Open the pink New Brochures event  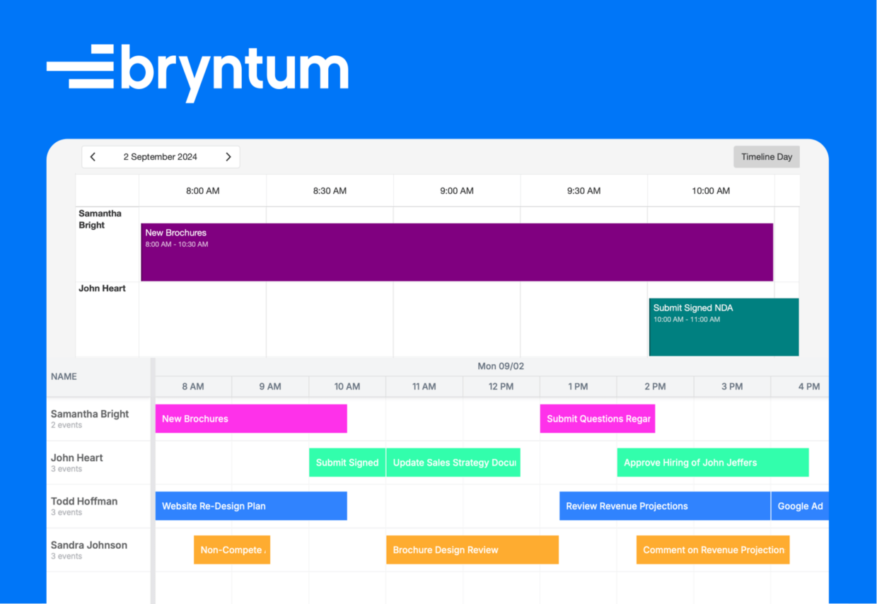click(251, 419)
